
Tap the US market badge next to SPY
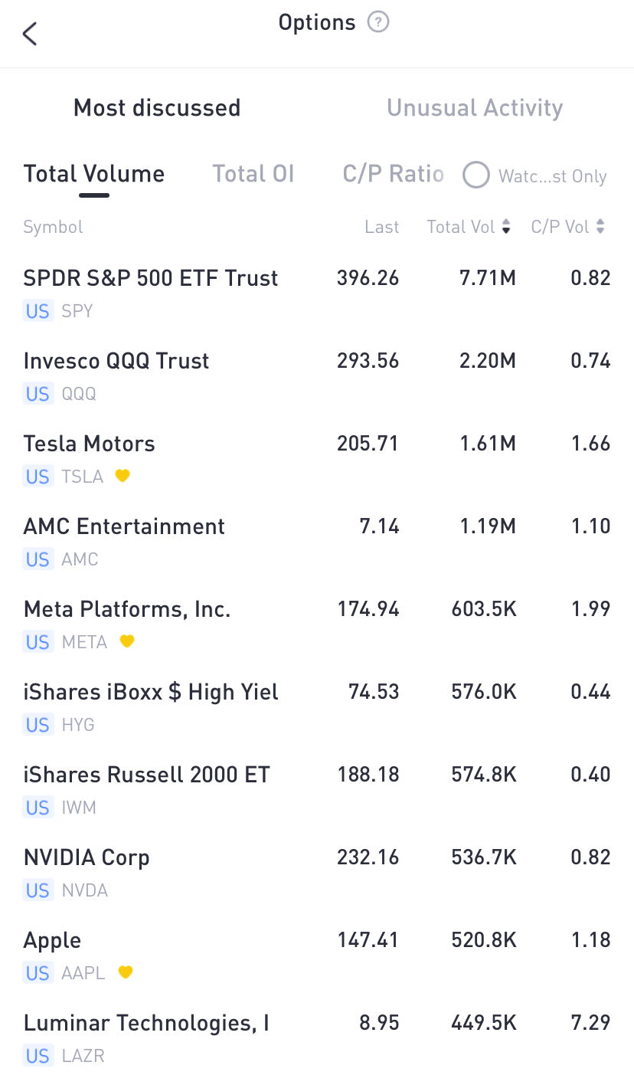tap(38, 311)
